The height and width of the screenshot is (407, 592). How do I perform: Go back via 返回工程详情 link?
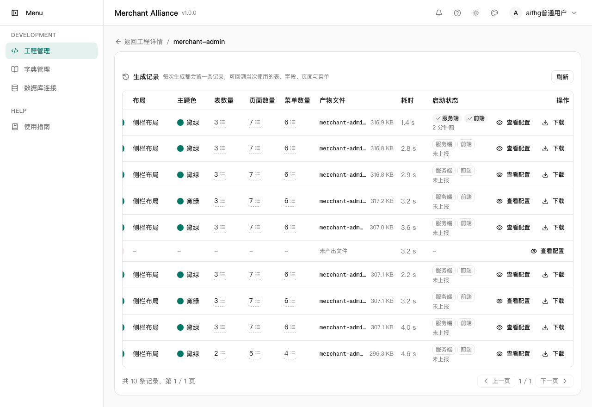click(139, 42)
